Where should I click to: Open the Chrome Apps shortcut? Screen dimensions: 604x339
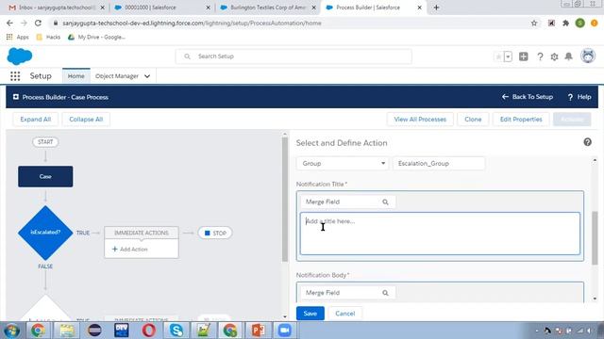18,37
